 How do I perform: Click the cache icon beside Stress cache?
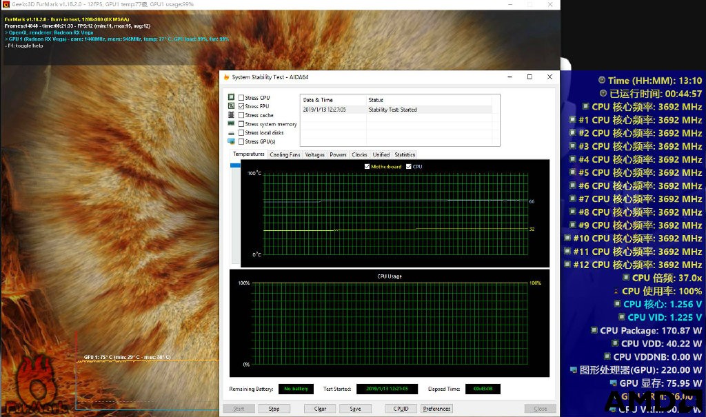231,115
